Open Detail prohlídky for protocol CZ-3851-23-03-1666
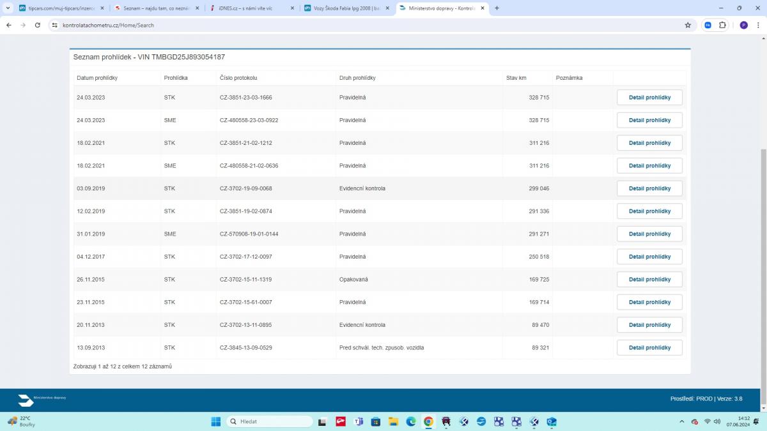Screen dimensions: 767x431 click(x=649, y=98)
